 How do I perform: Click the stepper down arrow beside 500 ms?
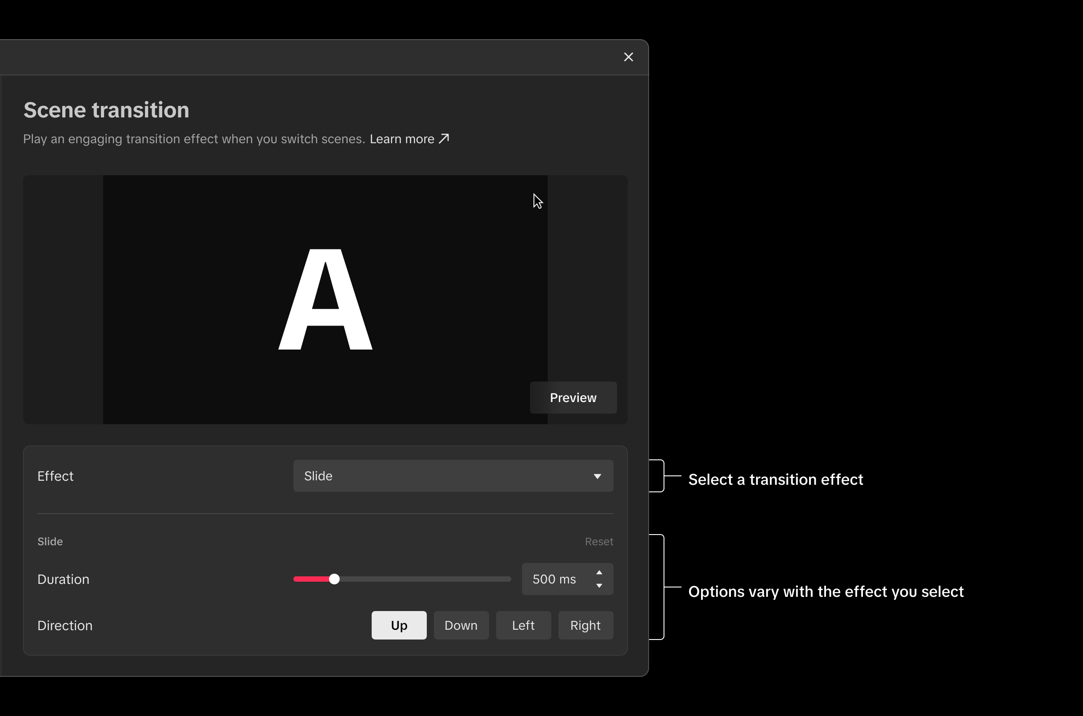point(599,585)
